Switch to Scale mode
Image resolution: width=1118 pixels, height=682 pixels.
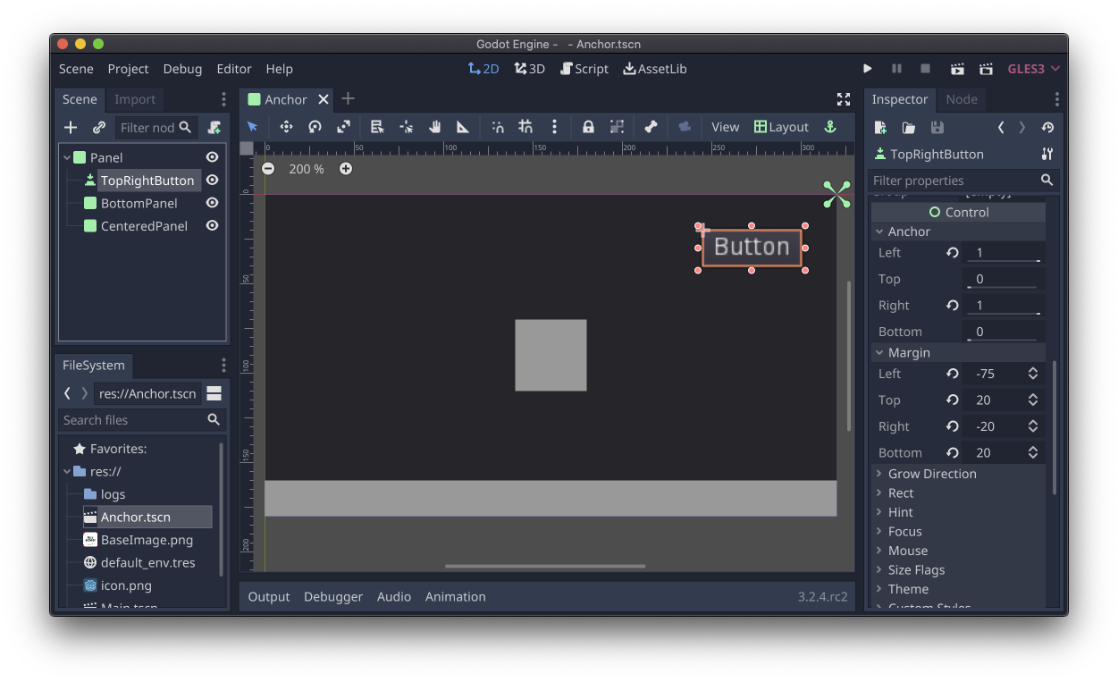click(343, 126)
